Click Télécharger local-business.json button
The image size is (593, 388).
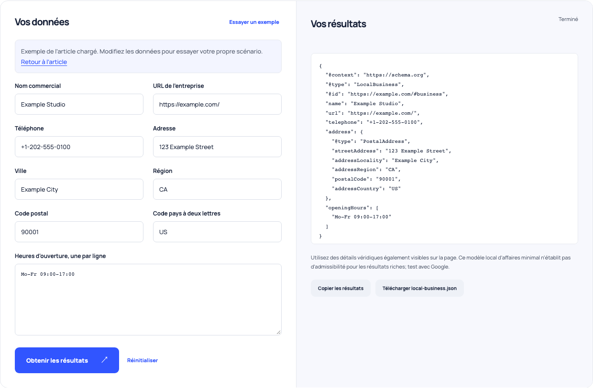(x=419, y=288)
